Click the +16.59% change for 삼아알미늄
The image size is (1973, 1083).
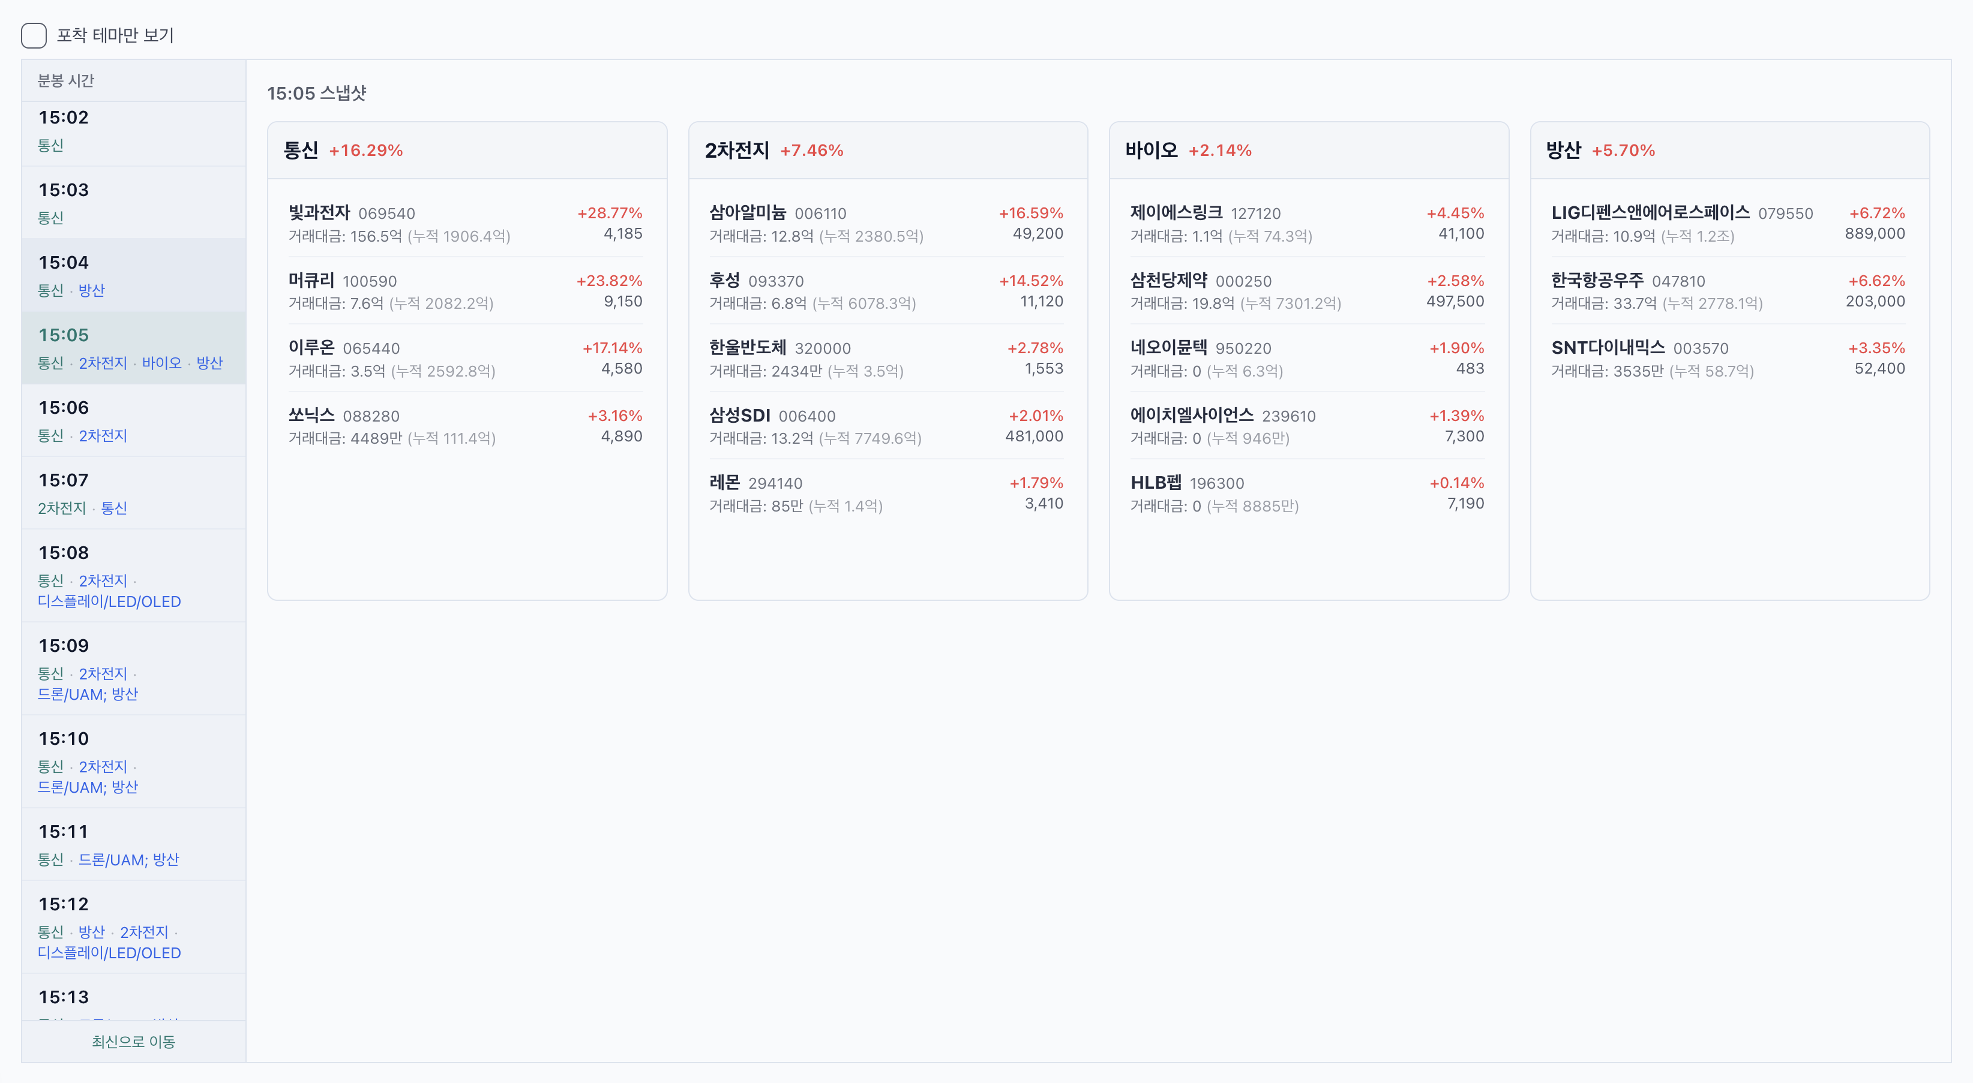1031,213
